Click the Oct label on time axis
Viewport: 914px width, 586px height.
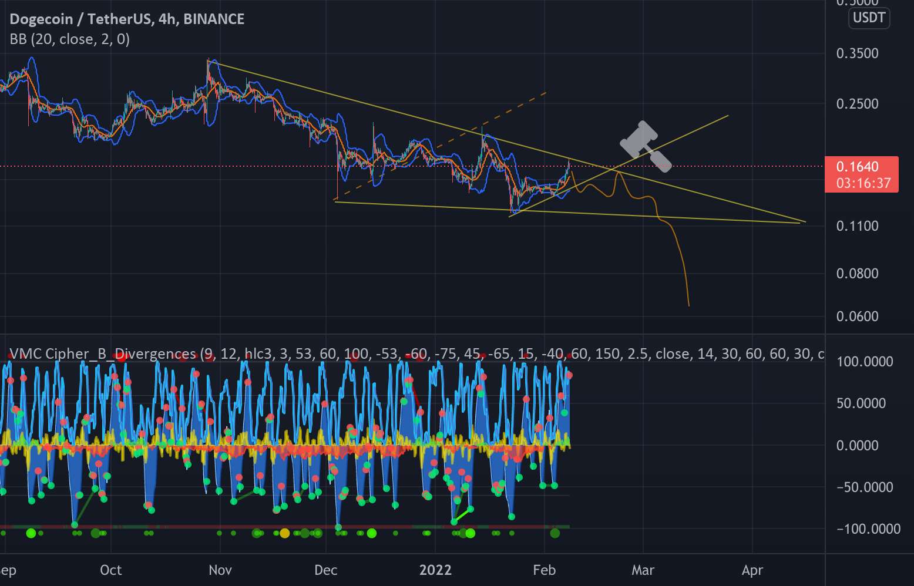coord(110,570)
